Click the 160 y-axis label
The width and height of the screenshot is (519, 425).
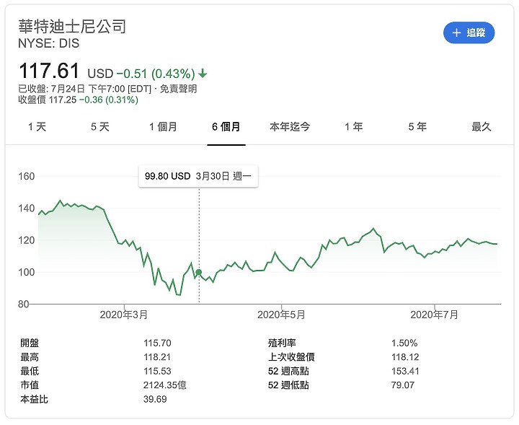tap(26, 176)
